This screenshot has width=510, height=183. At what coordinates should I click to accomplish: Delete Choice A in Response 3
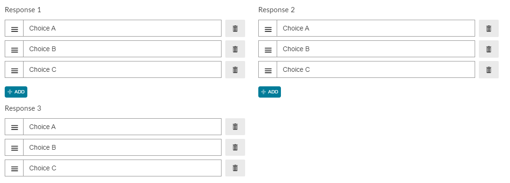235,127
